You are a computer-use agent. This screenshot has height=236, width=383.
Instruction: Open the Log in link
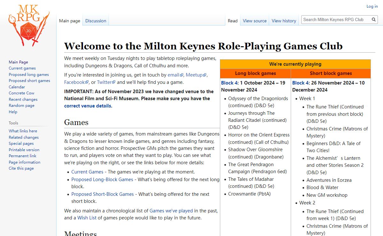click(372, 6)
